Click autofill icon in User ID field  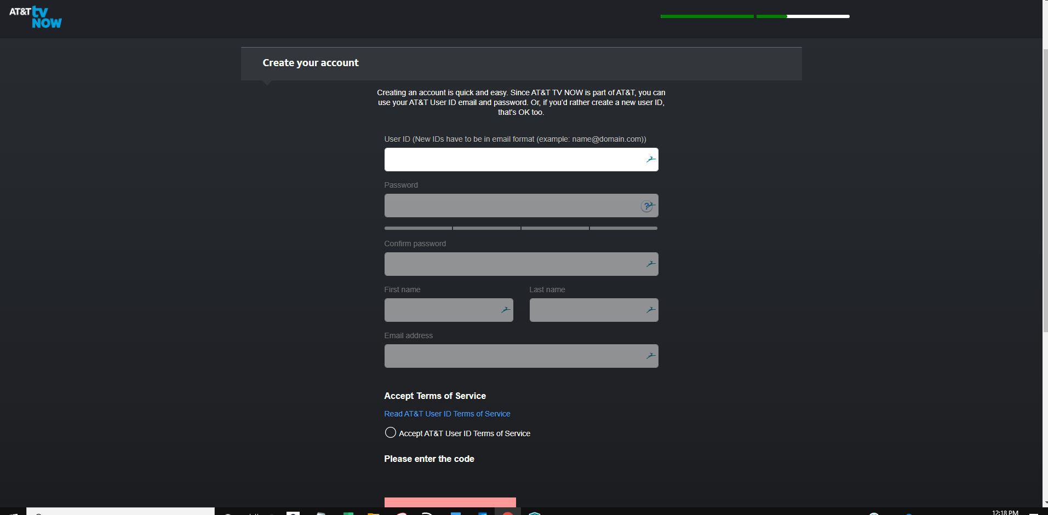point(650,159)
